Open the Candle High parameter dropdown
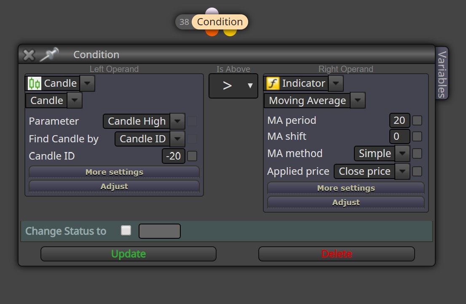 pos(177,121)
